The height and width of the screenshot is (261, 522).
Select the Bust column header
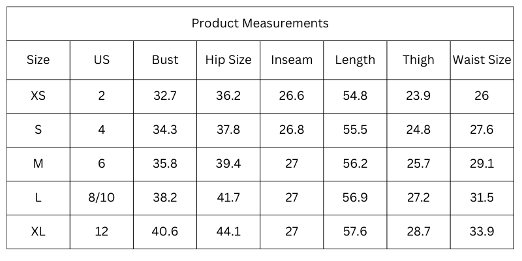coord(165,60)
